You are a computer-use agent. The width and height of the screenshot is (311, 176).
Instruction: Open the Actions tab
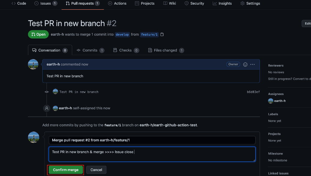(117, 3)
